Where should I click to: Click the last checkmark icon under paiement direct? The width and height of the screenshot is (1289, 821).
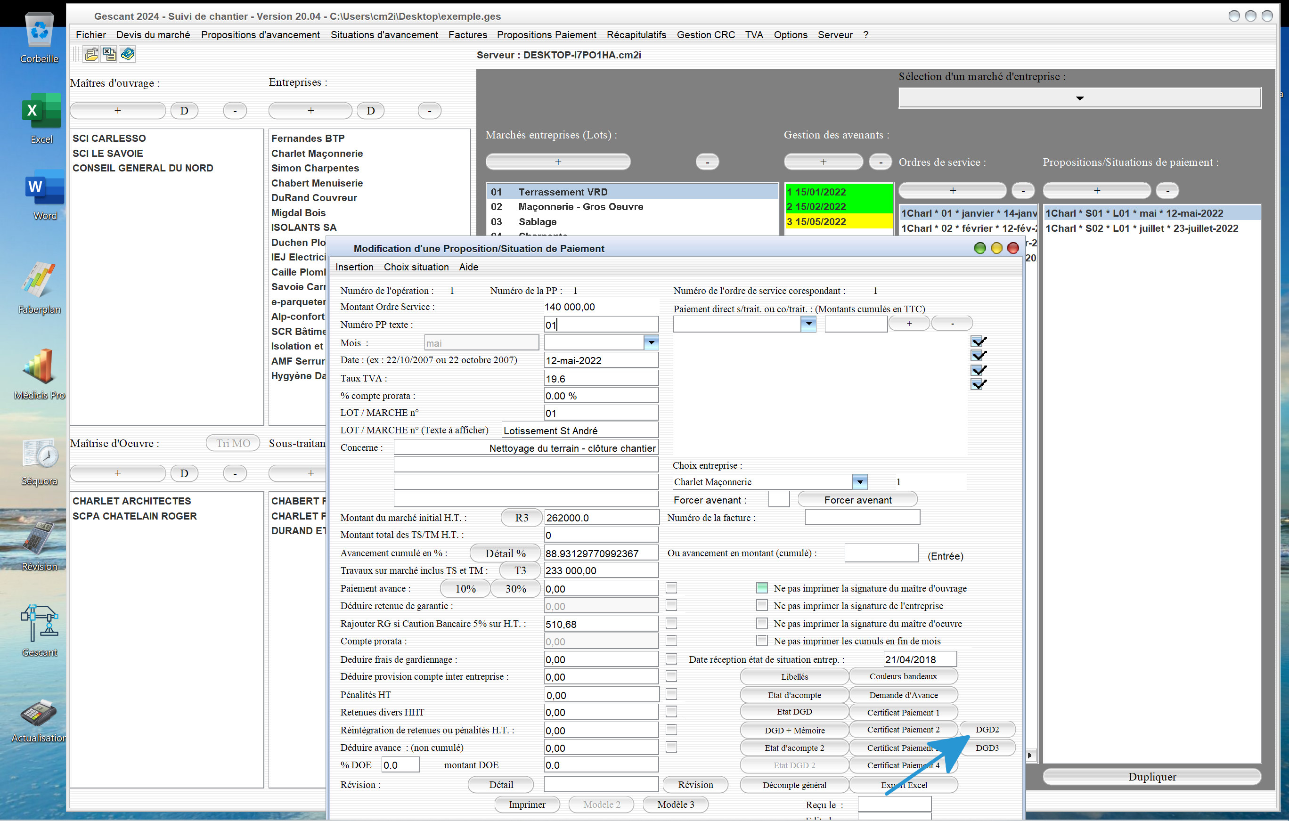coord(979,384)
